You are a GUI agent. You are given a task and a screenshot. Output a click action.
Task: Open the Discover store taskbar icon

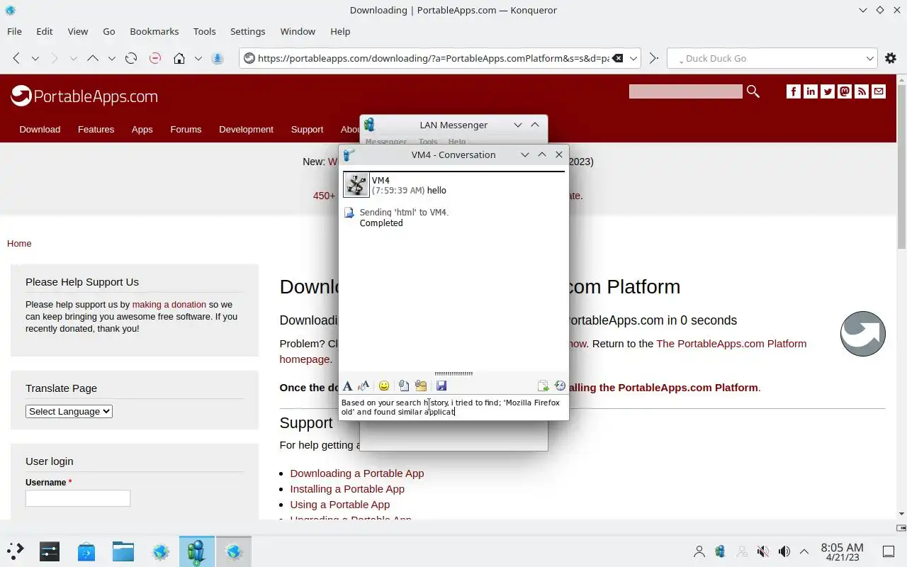[86, 551]
